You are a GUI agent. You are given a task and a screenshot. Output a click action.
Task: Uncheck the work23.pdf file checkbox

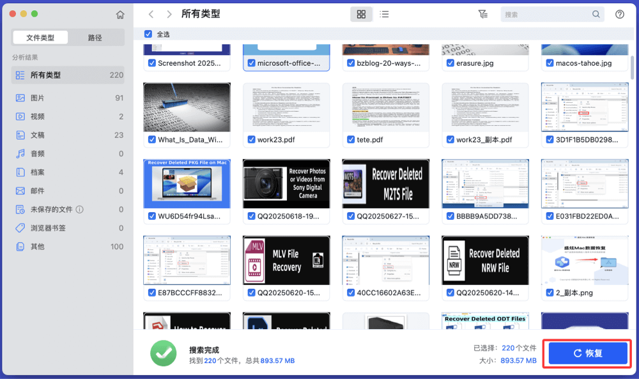[x=252, y=140]
